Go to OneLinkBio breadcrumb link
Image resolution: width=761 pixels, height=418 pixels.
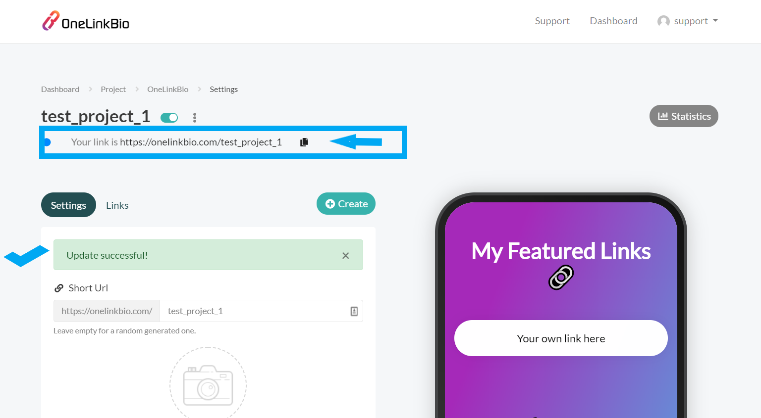point(167,89)
